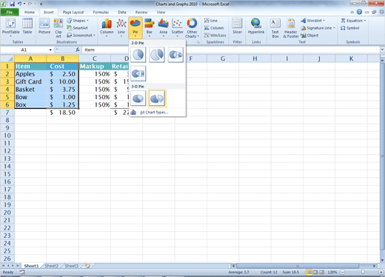The width and height of the screenshot is (385, 277).
Task: Open the PivotTable tool
Action: (10, 27)
